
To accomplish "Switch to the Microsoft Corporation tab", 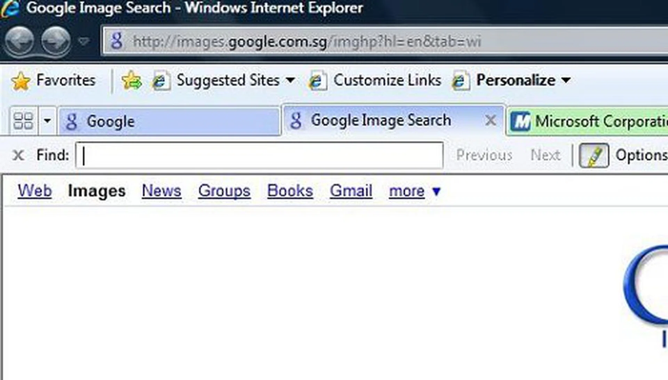I will 591,122.
